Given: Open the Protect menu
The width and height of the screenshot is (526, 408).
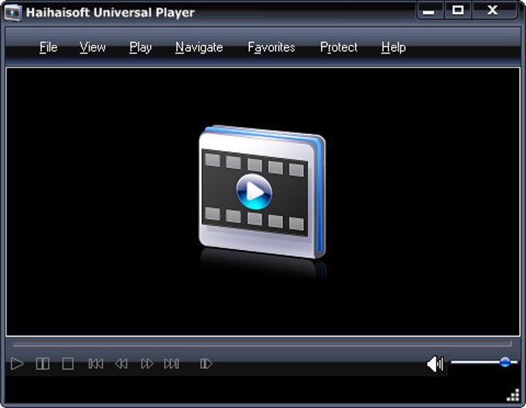Looking at the screenshot, I should click(x=339, y=47).
